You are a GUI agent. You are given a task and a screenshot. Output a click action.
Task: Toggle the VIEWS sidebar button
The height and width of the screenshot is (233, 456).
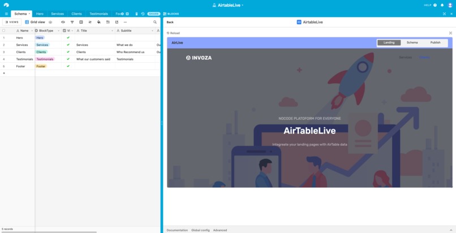point(12,22)
